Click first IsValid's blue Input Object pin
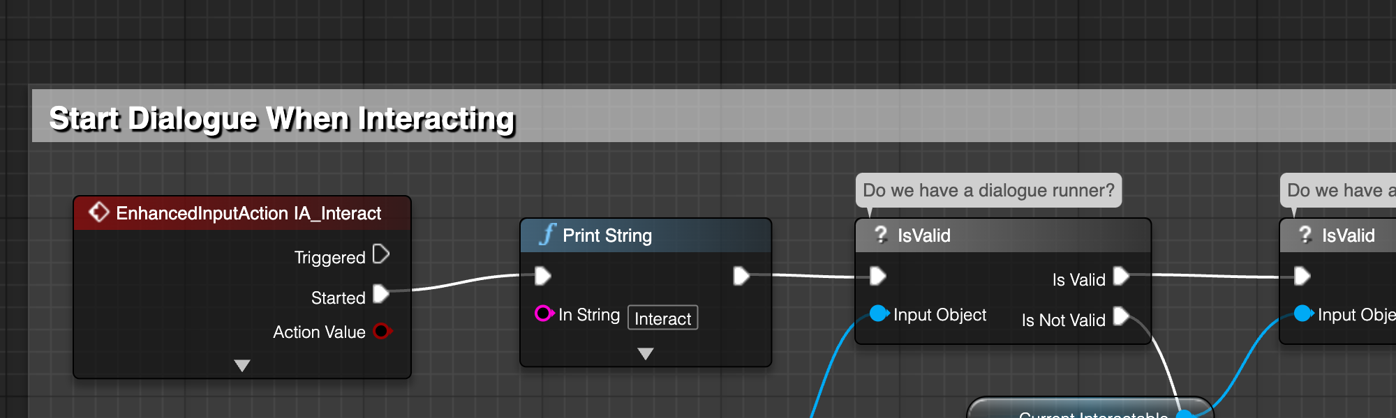 879,313
